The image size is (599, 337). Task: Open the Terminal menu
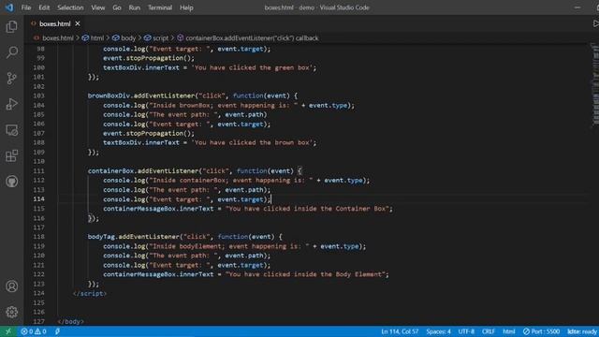pyautogui.click(x=160, y=7)
